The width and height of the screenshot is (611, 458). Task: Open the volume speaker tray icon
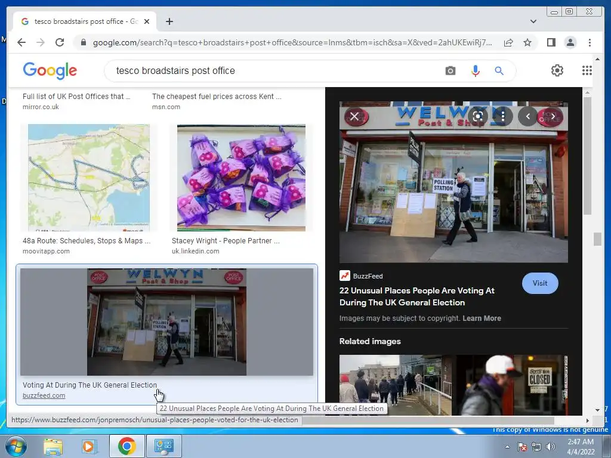(x=551, y=447)
